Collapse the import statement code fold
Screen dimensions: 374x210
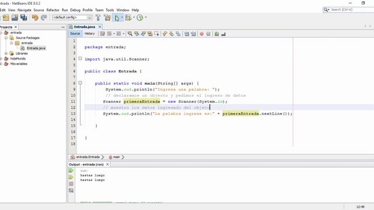point(81,58)
